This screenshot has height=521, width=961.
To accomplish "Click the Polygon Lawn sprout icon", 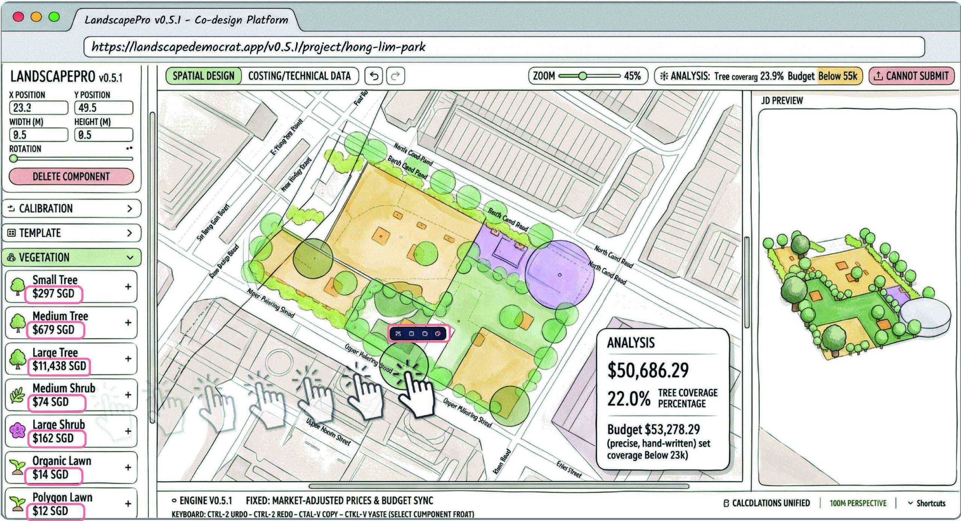I will [x=17, y=503].
